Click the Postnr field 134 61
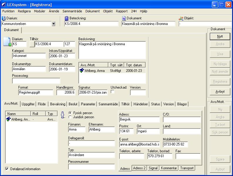Screen dimensions: 233x176 pyautogui.click(x=126, y=131)
